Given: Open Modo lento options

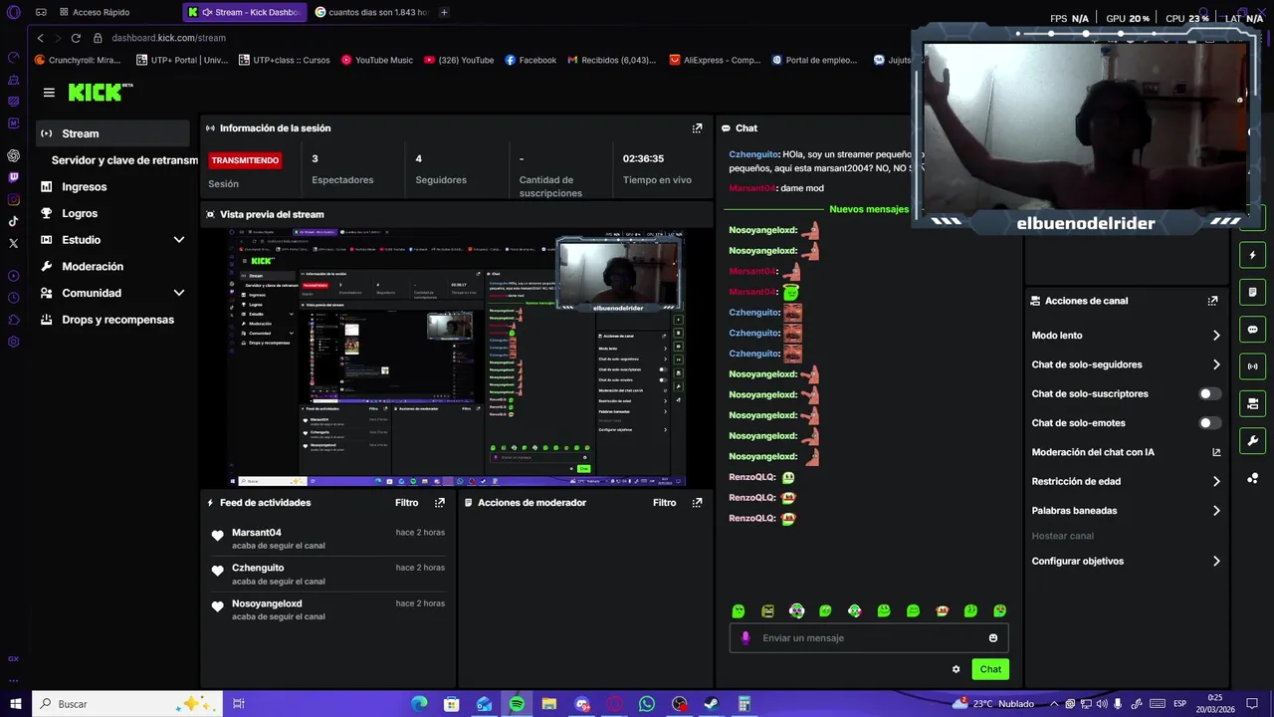Looking at the screenshot, I should pyautogui.click(x=1126, y=336).
